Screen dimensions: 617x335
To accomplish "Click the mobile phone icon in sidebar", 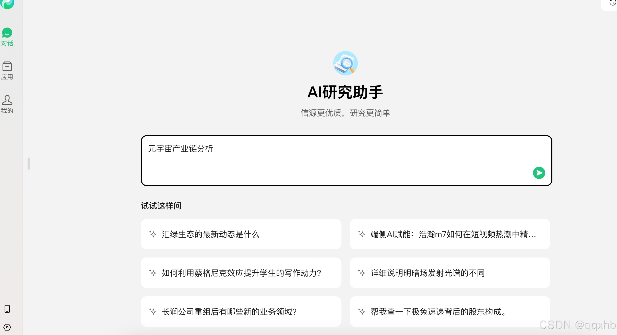I will 7,309.
